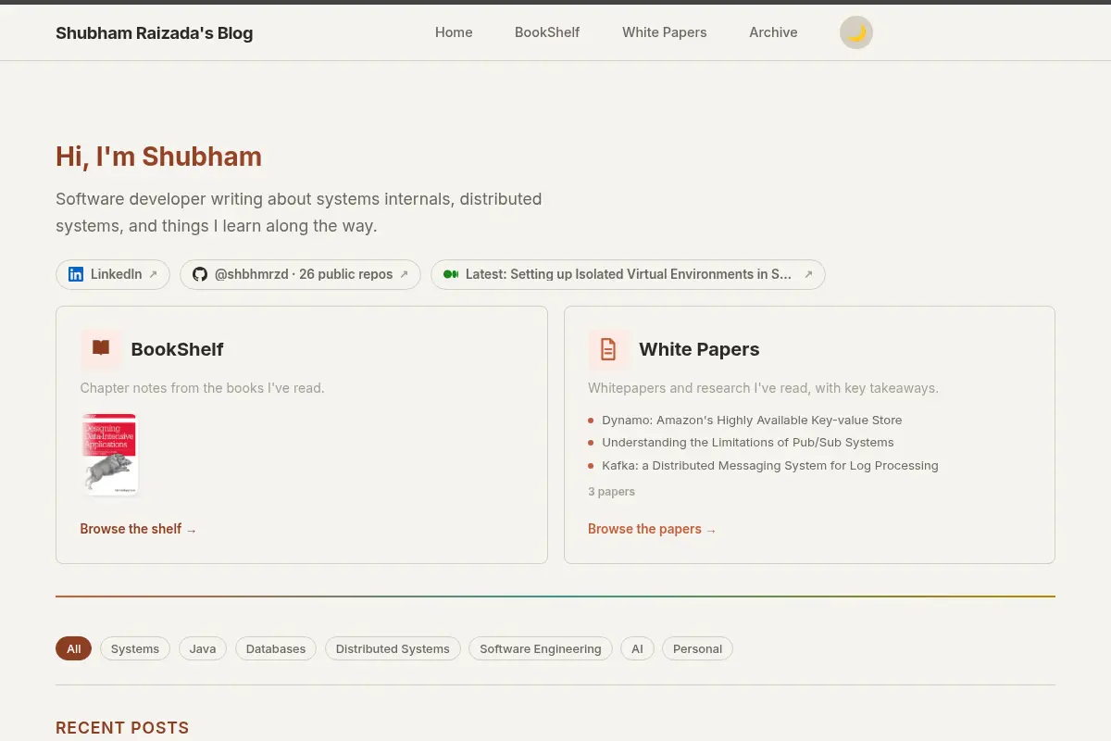This screenshot has width=1111, height=741.
Task: Open White Papers in top navigation
Action: [x=664, y=32]
